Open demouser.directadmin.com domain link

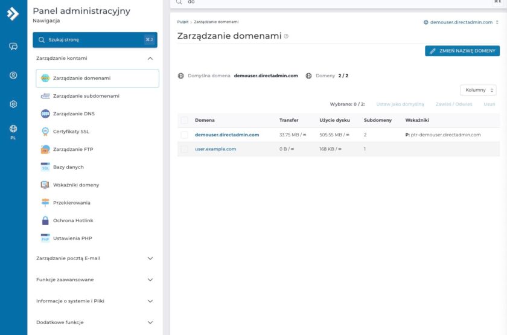point(227,135)
